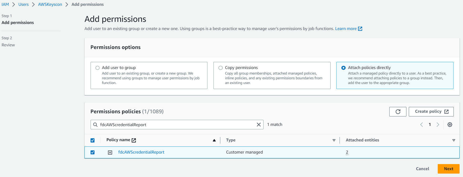Screen dimensions: 463x177
Task: Open the fdcAWScredentialReport policy link
Action: 141,152
